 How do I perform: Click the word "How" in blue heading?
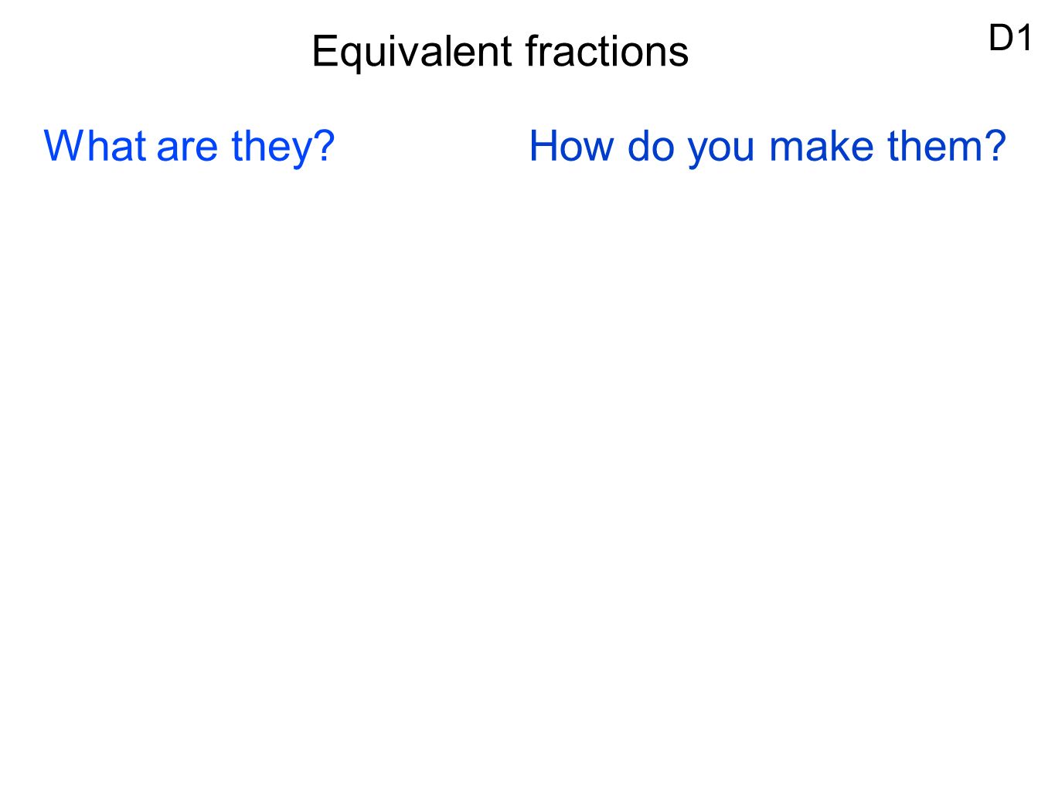572,145
